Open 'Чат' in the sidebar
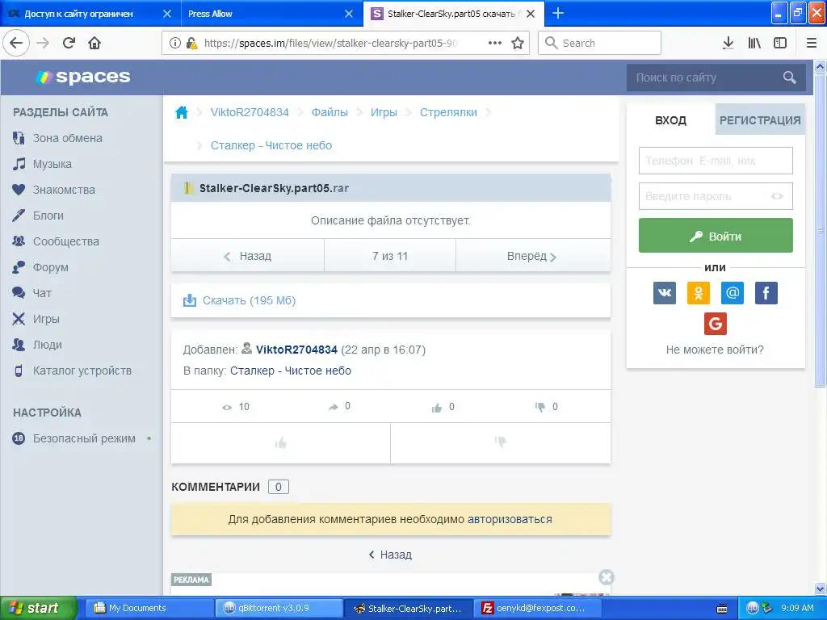Viewport: 827px width, 620px height. tap(42, 293)
